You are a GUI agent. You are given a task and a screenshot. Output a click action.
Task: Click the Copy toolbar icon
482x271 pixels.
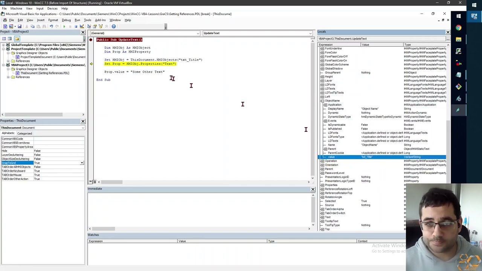tap(32, 26)
